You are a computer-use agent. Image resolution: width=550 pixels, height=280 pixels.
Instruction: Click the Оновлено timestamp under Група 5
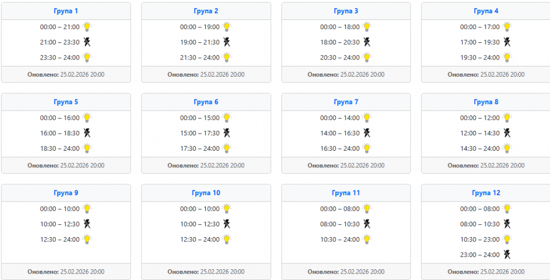click(66, 166)
